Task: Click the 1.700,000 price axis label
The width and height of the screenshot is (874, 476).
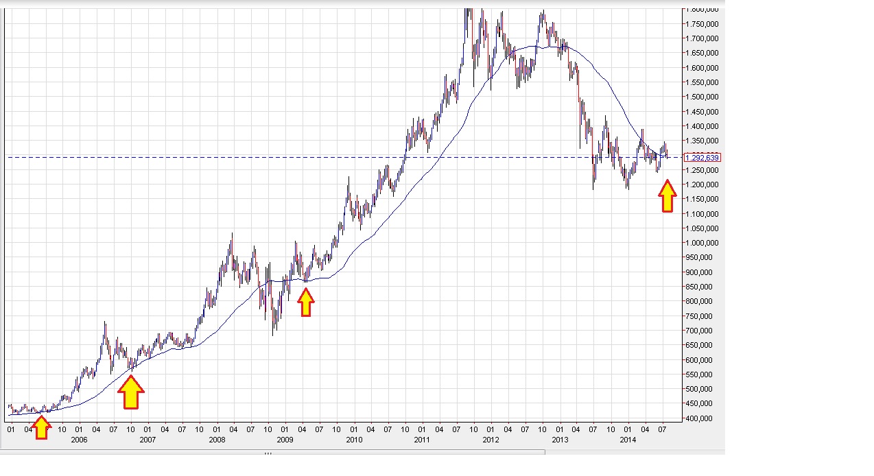Action: tap(702, 38)
